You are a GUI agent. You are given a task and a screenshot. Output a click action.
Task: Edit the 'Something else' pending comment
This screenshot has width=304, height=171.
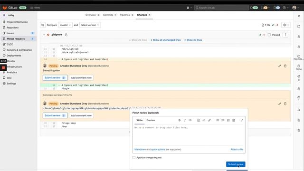point(280,66)
